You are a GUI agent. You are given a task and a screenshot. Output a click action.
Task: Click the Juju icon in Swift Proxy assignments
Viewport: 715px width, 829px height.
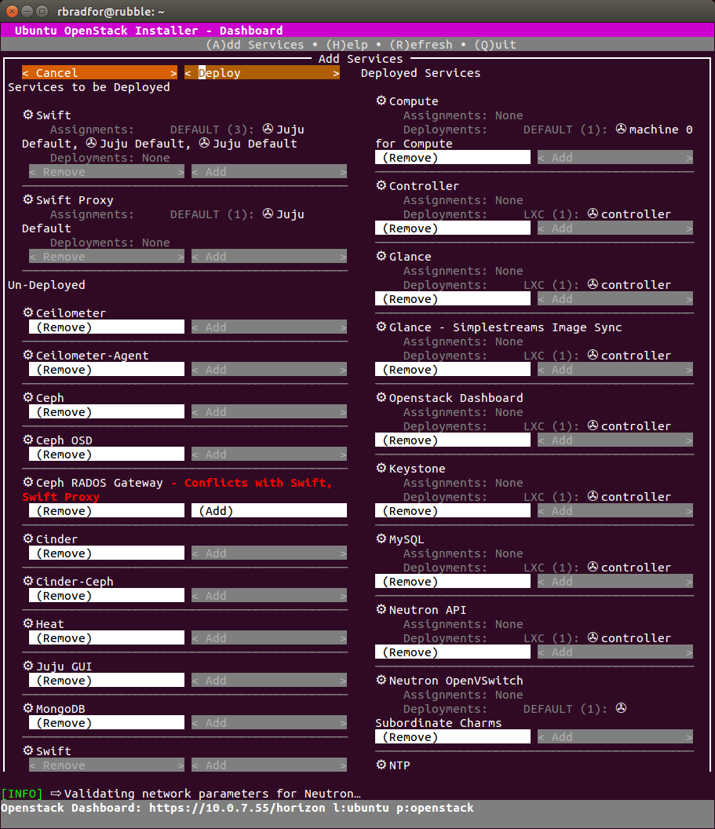point(268,213)
